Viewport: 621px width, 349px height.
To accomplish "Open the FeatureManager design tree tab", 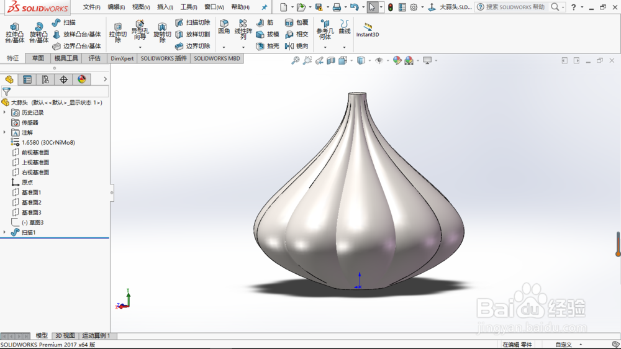I will point(9,79).
